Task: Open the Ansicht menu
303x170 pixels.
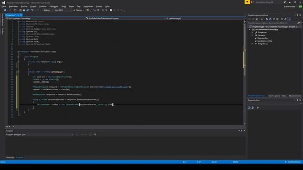Action: pos(24,6)
